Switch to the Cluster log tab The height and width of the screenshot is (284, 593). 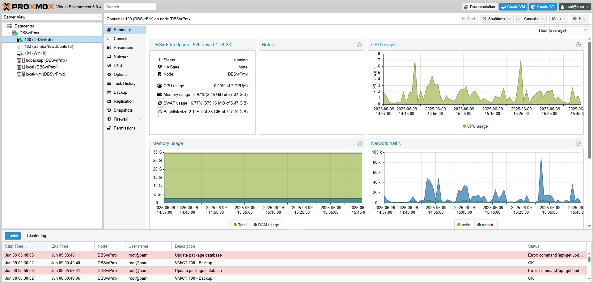click(x=36, y=236)
